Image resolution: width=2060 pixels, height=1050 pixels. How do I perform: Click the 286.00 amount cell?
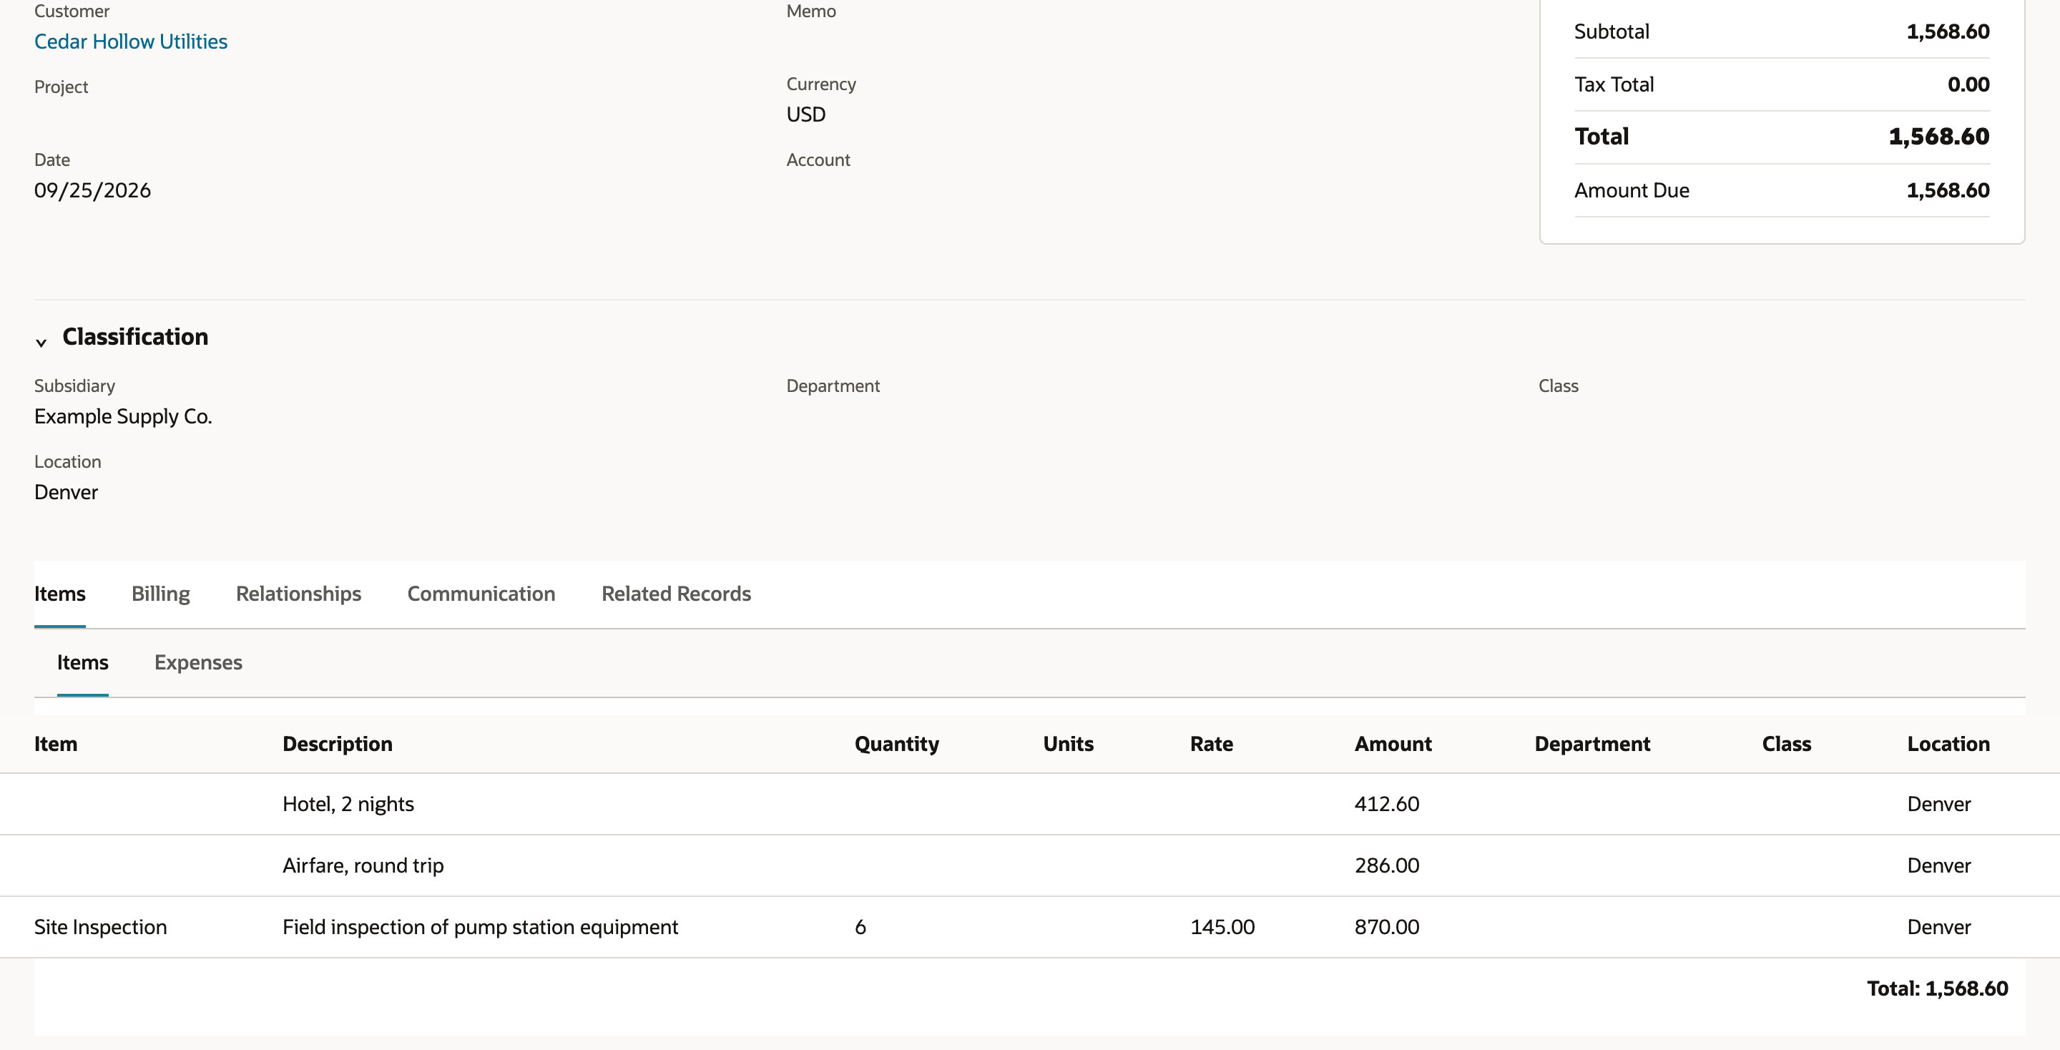pos(1387,865)
